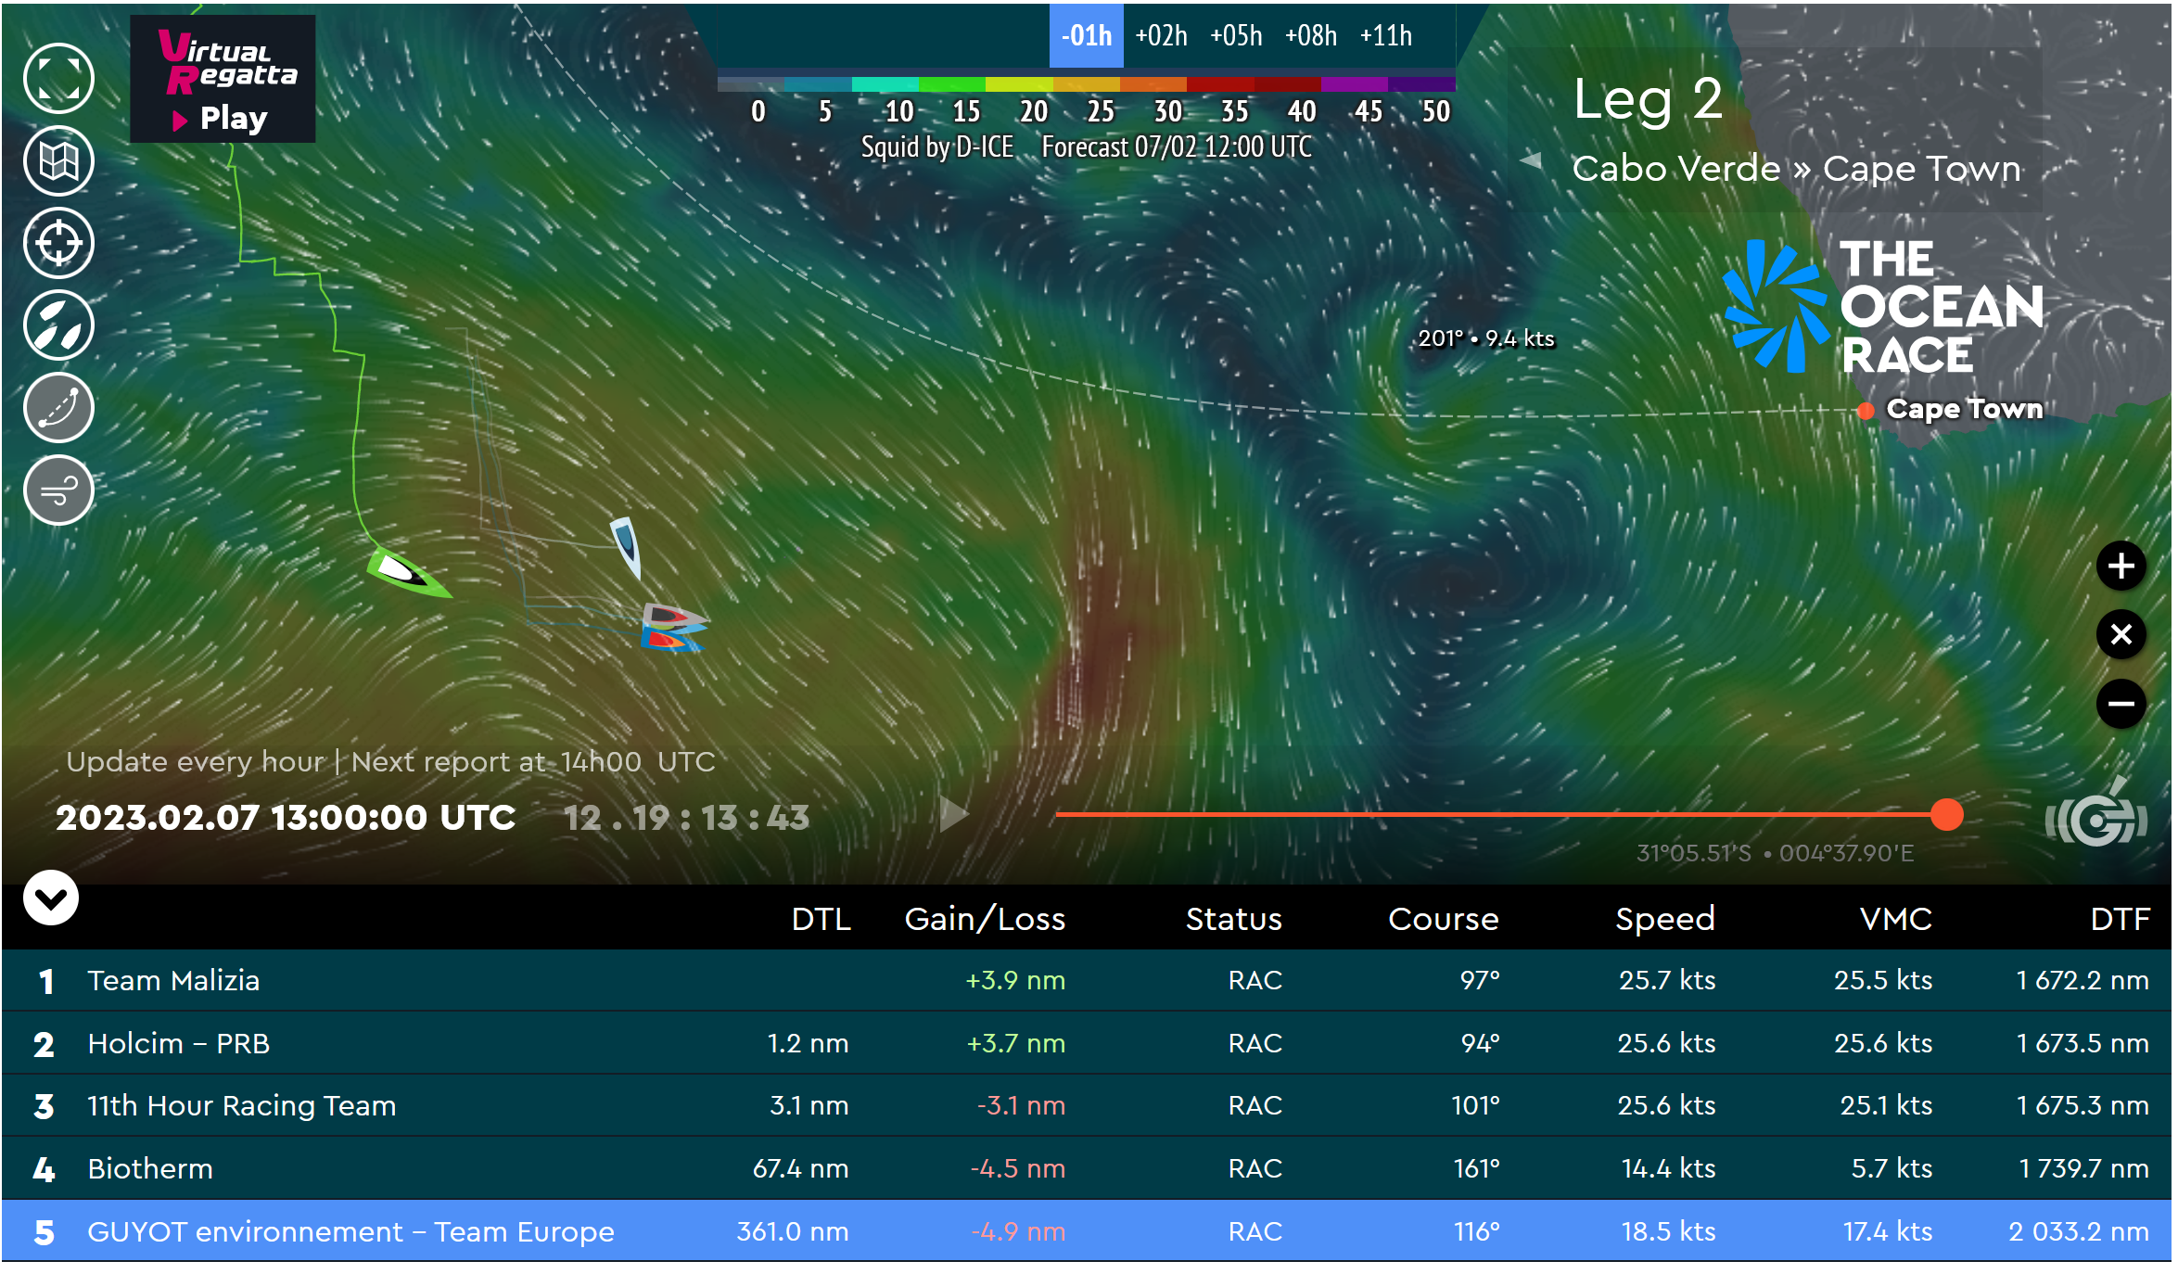Screen dimensions: 2178x1274
Task: Reset zoom with the X button
Action: (2121, 634)
